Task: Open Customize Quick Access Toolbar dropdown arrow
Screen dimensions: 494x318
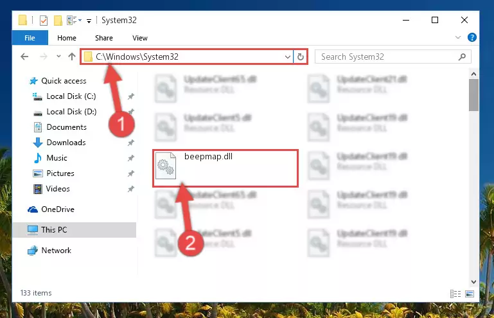Action: pos(89,21)
